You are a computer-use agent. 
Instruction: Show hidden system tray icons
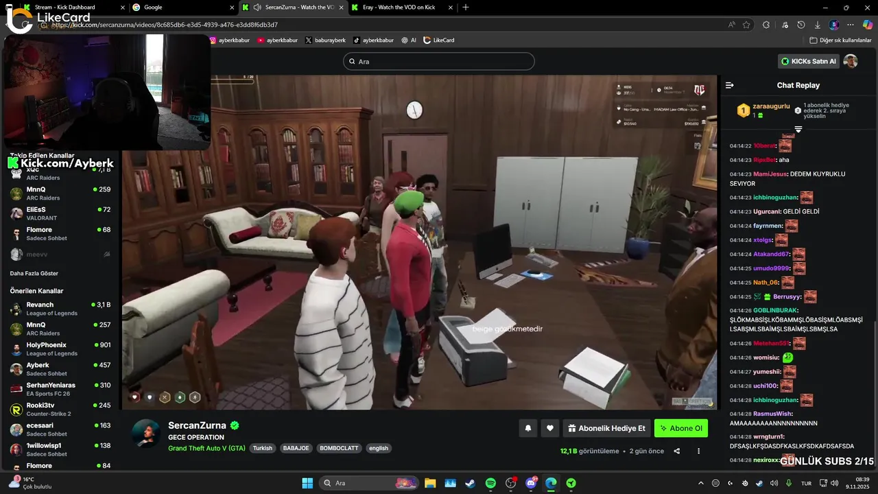tap(700, 483)
